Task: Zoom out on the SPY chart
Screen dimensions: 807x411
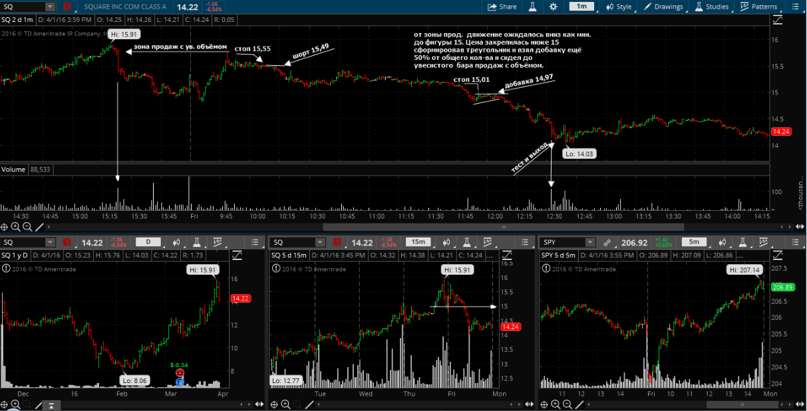Action: (567, 405)
